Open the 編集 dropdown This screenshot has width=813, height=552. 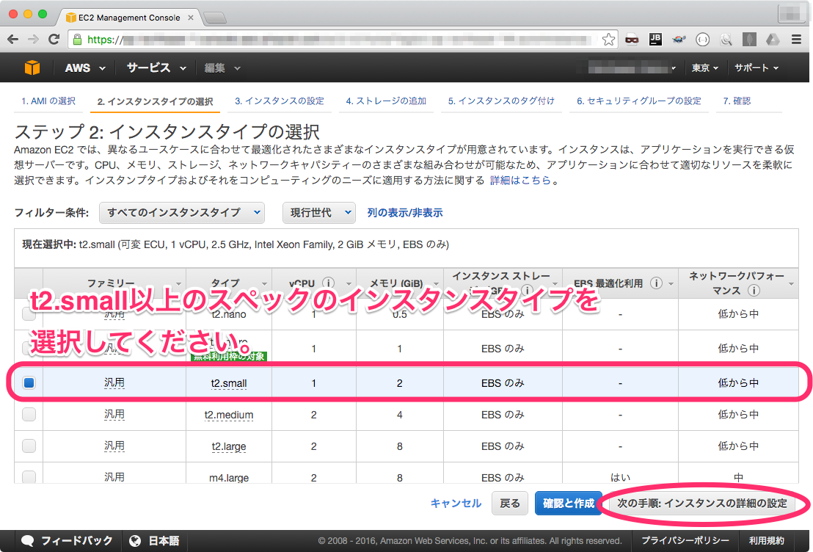(222, 68)
